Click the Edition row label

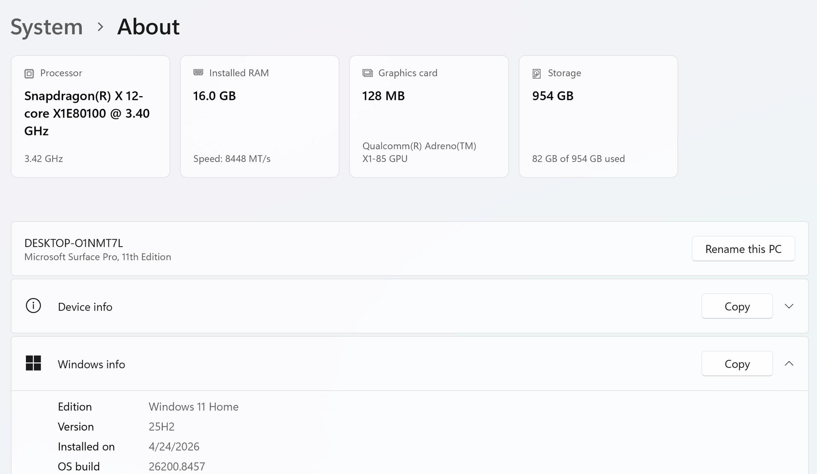pyautogui.click(x=75, y=407)
